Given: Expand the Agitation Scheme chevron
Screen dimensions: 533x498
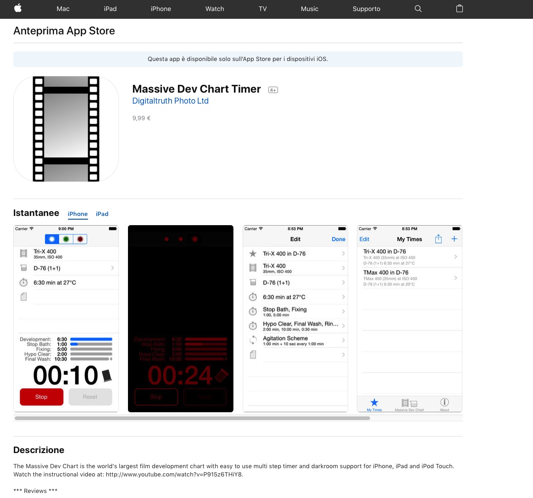Looking at the screenshot, I should coord(343,340).
